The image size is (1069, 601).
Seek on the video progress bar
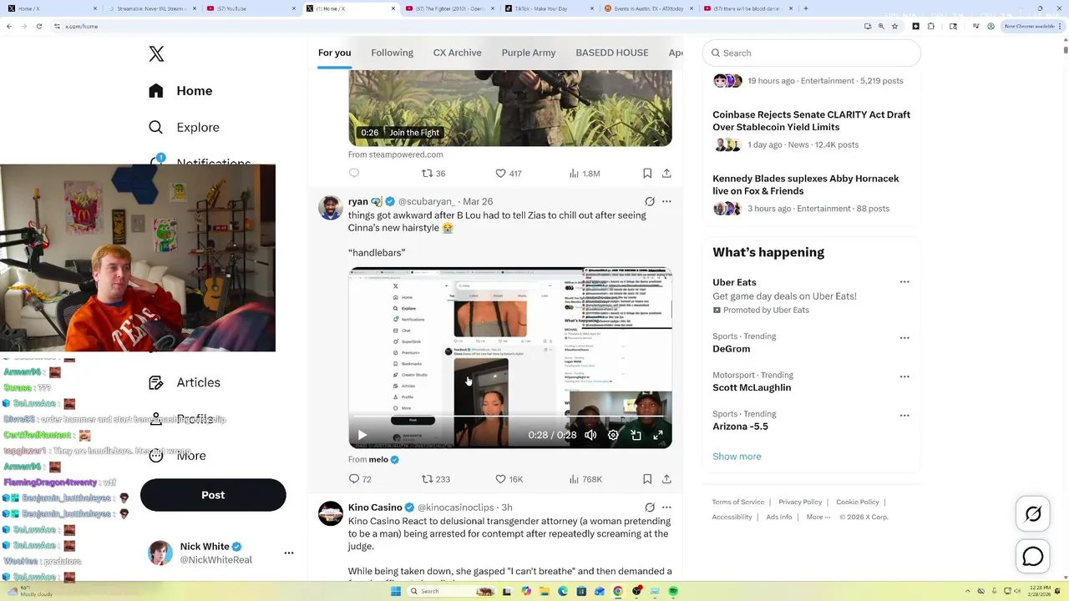[x=509, y=417]
